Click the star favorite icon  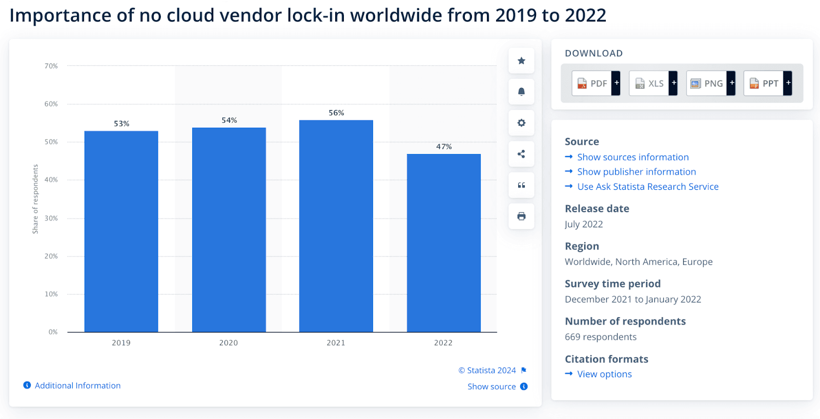click(x=521, y=61)
